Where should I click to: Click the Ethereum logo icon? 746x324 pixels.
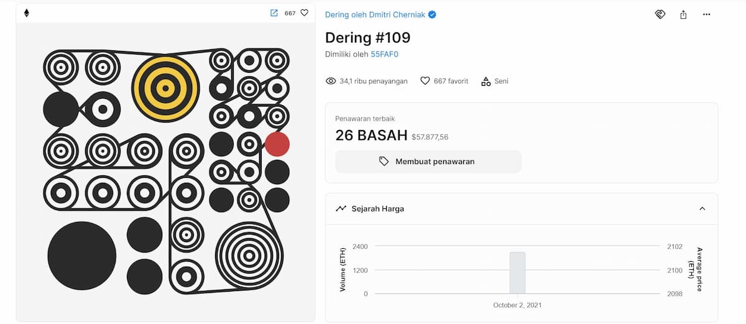point(26,13)
